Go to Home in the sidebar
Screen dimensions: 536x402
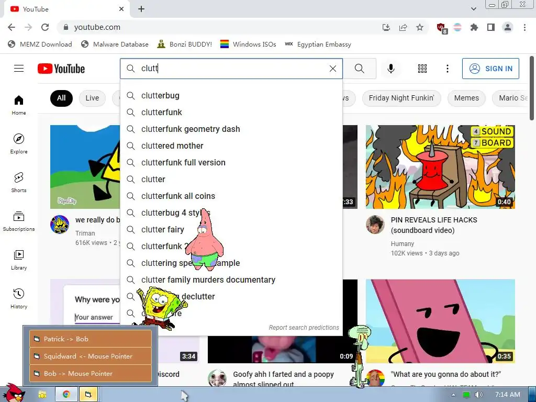click(x=19, y=105)
